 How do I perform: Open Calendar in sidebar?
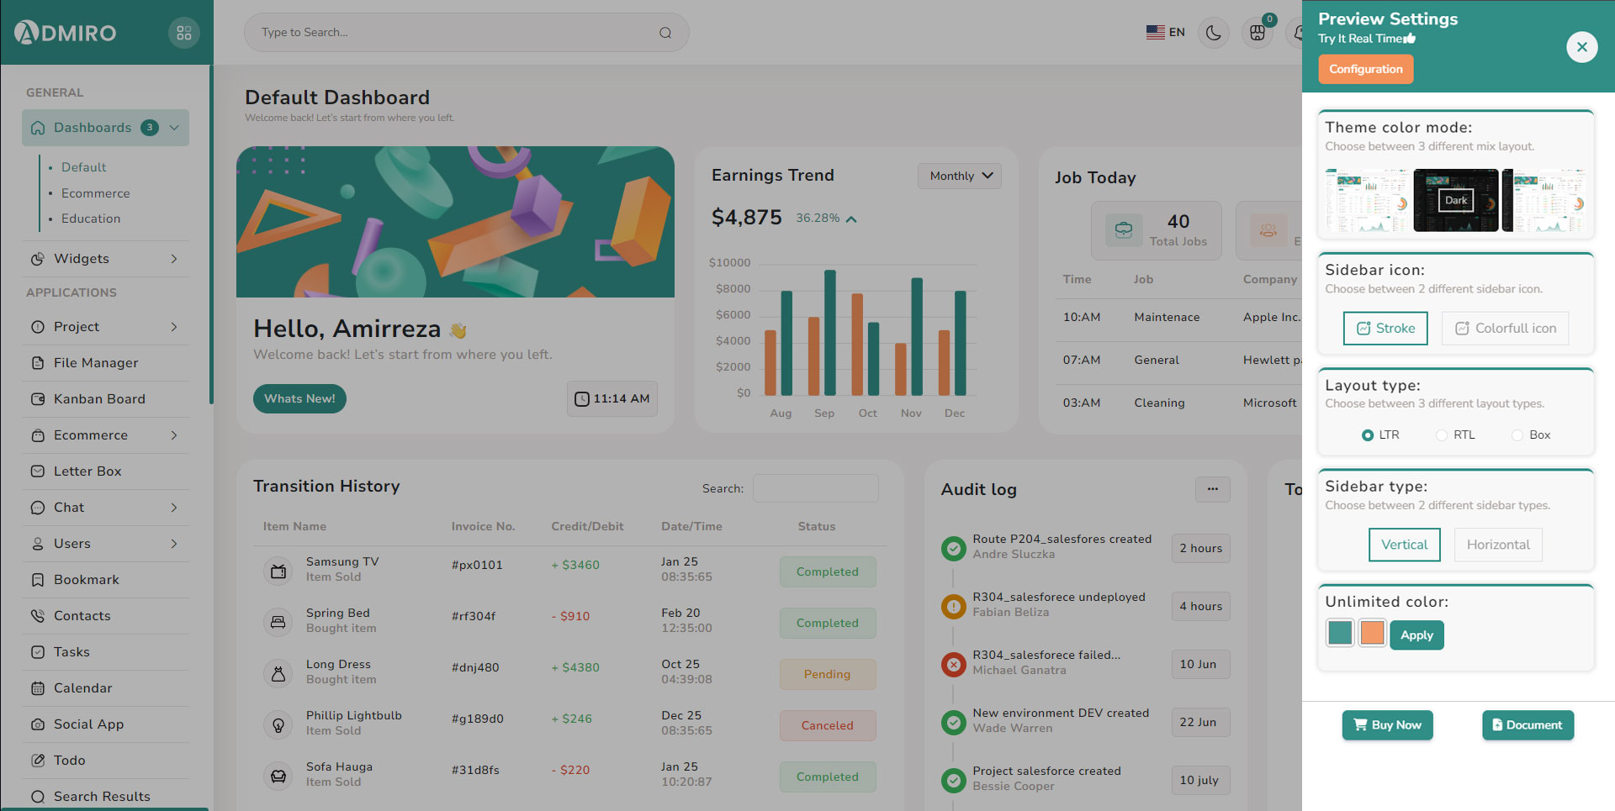tap(82, 688)
